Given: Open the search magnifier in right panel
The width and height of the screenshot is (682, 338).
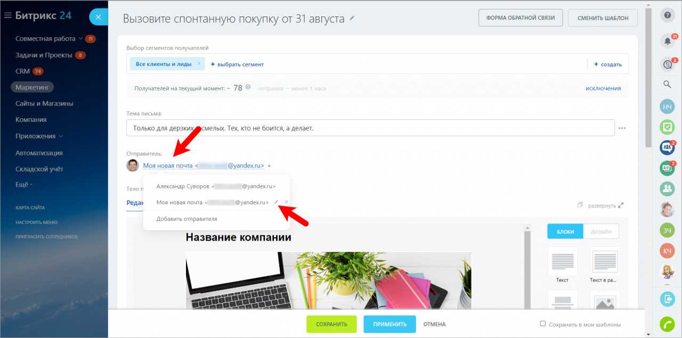Looking at the screenshot, I should [x=667, y=84].
